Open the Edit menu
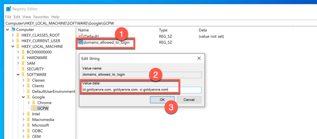The image size is (317, 139). pyautogui.click(x=17, y=17)
